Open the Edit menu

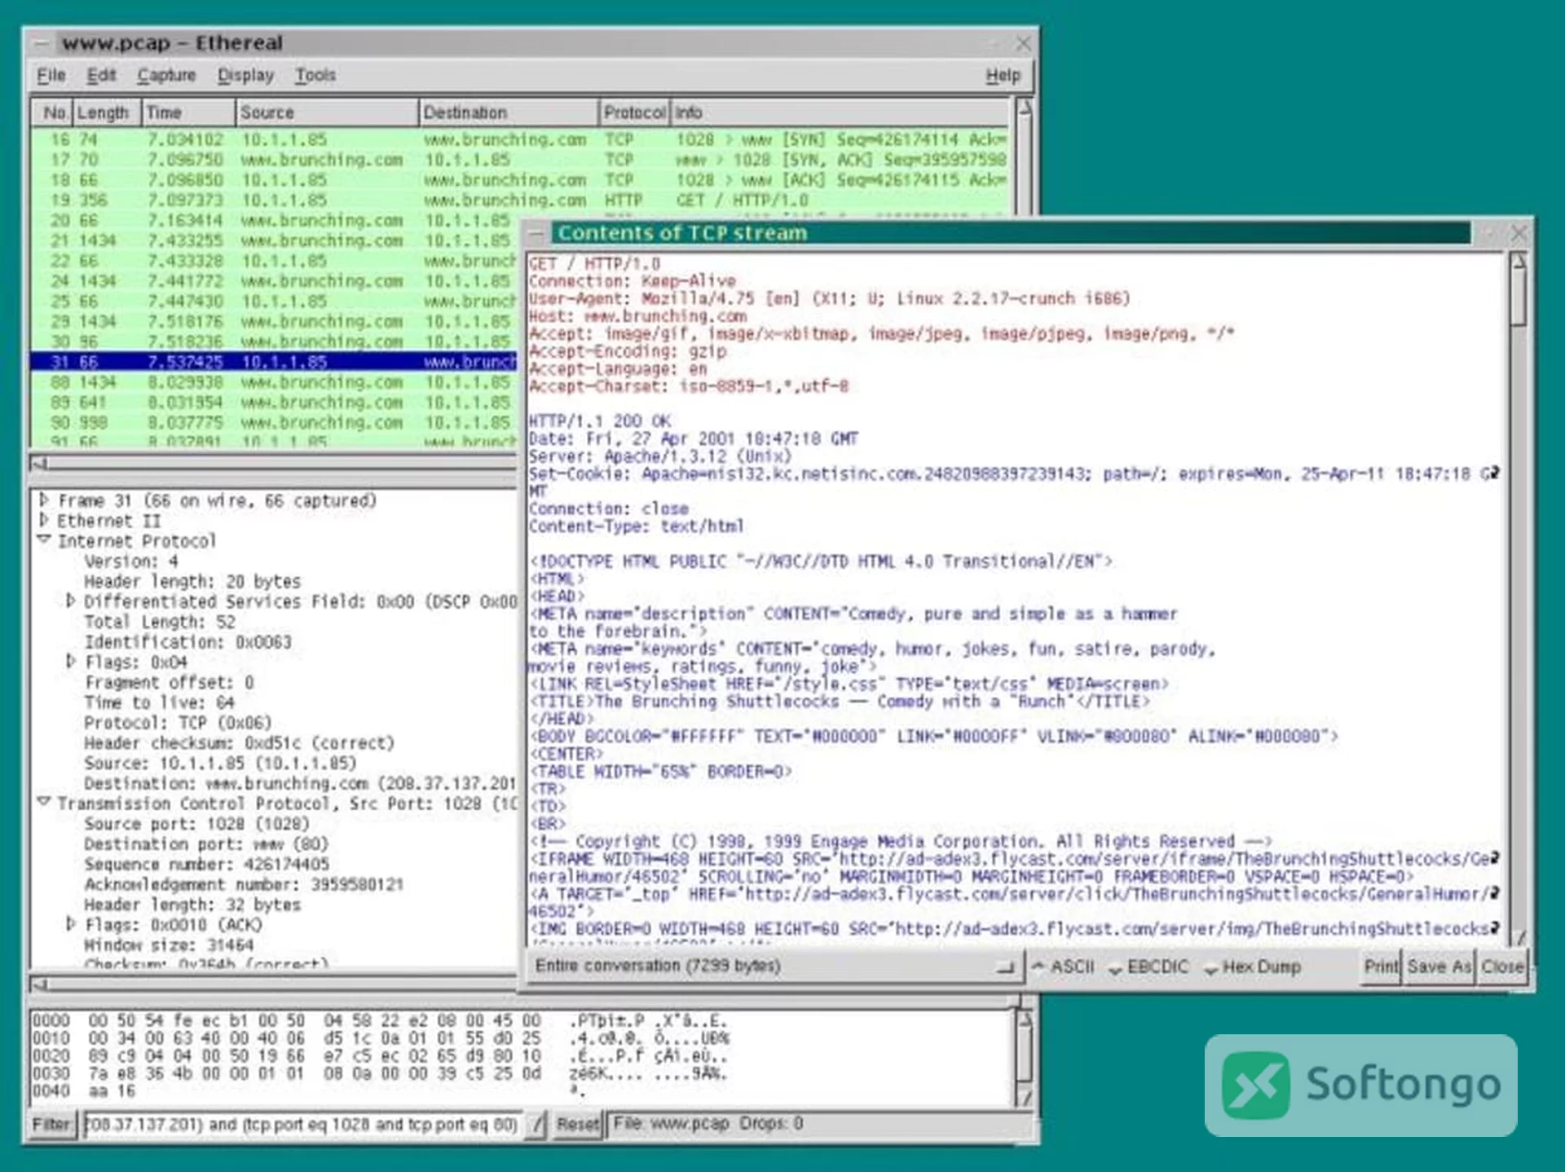pos(101,75)
